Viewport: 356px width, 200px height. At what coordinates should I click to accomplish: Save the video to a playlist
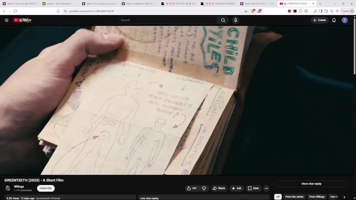(x=253, y=188)
